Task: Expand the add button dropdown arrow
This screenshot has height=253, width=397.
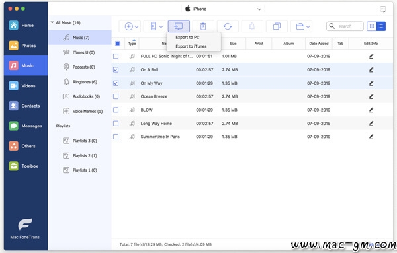Action: click(x=137, y=26)
